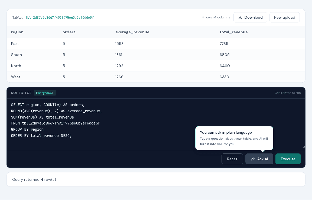Select the South region cell

[x=17, y=55]
